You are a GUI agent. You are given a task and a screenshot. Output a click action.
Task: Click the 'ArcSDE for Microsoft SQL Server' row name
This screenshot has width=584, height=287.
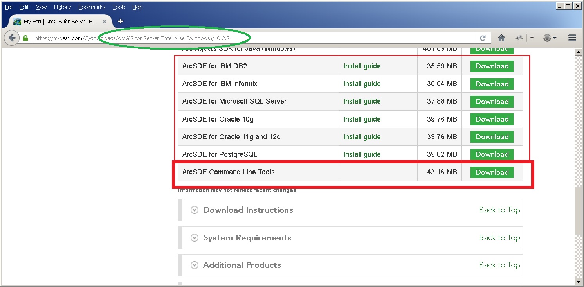(x=234, y=101)
